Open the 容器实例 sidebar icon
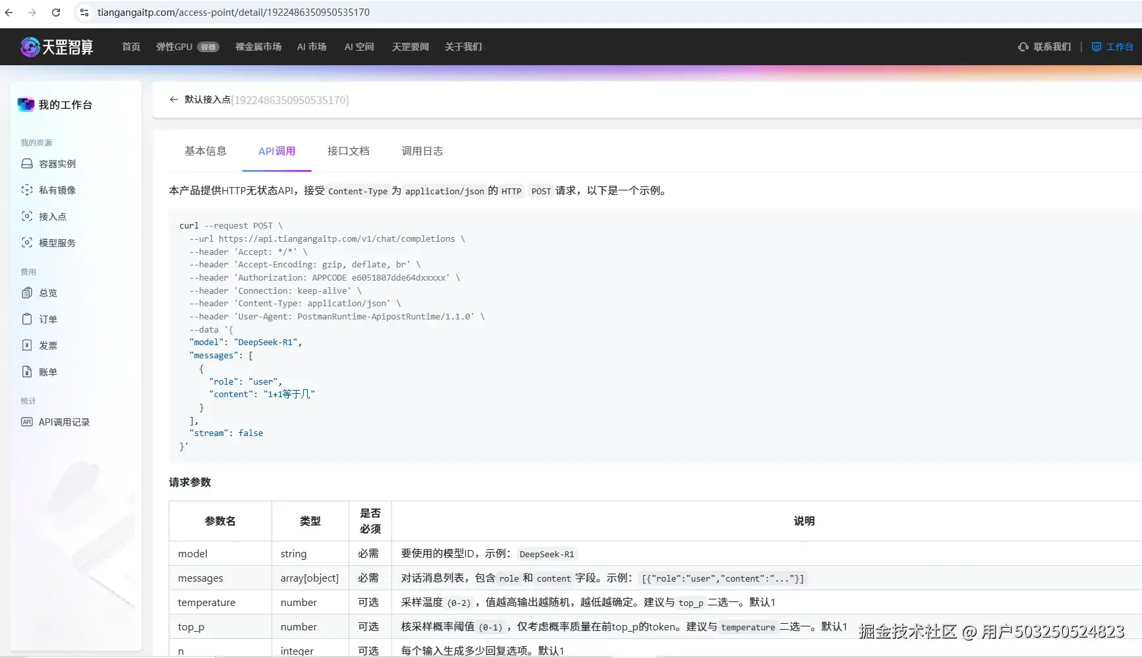This screenshot has width=1142, height=658. pyautogui.click(x=26, y=163)
